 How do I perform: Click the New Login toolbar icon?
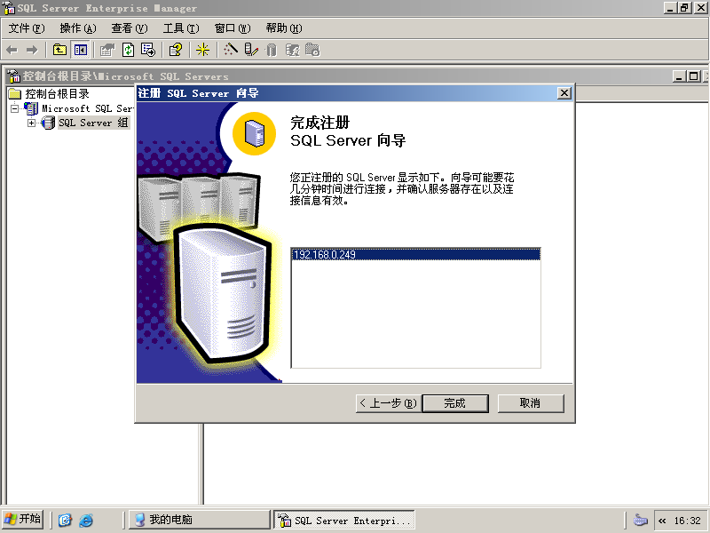[x=292, y=50]
